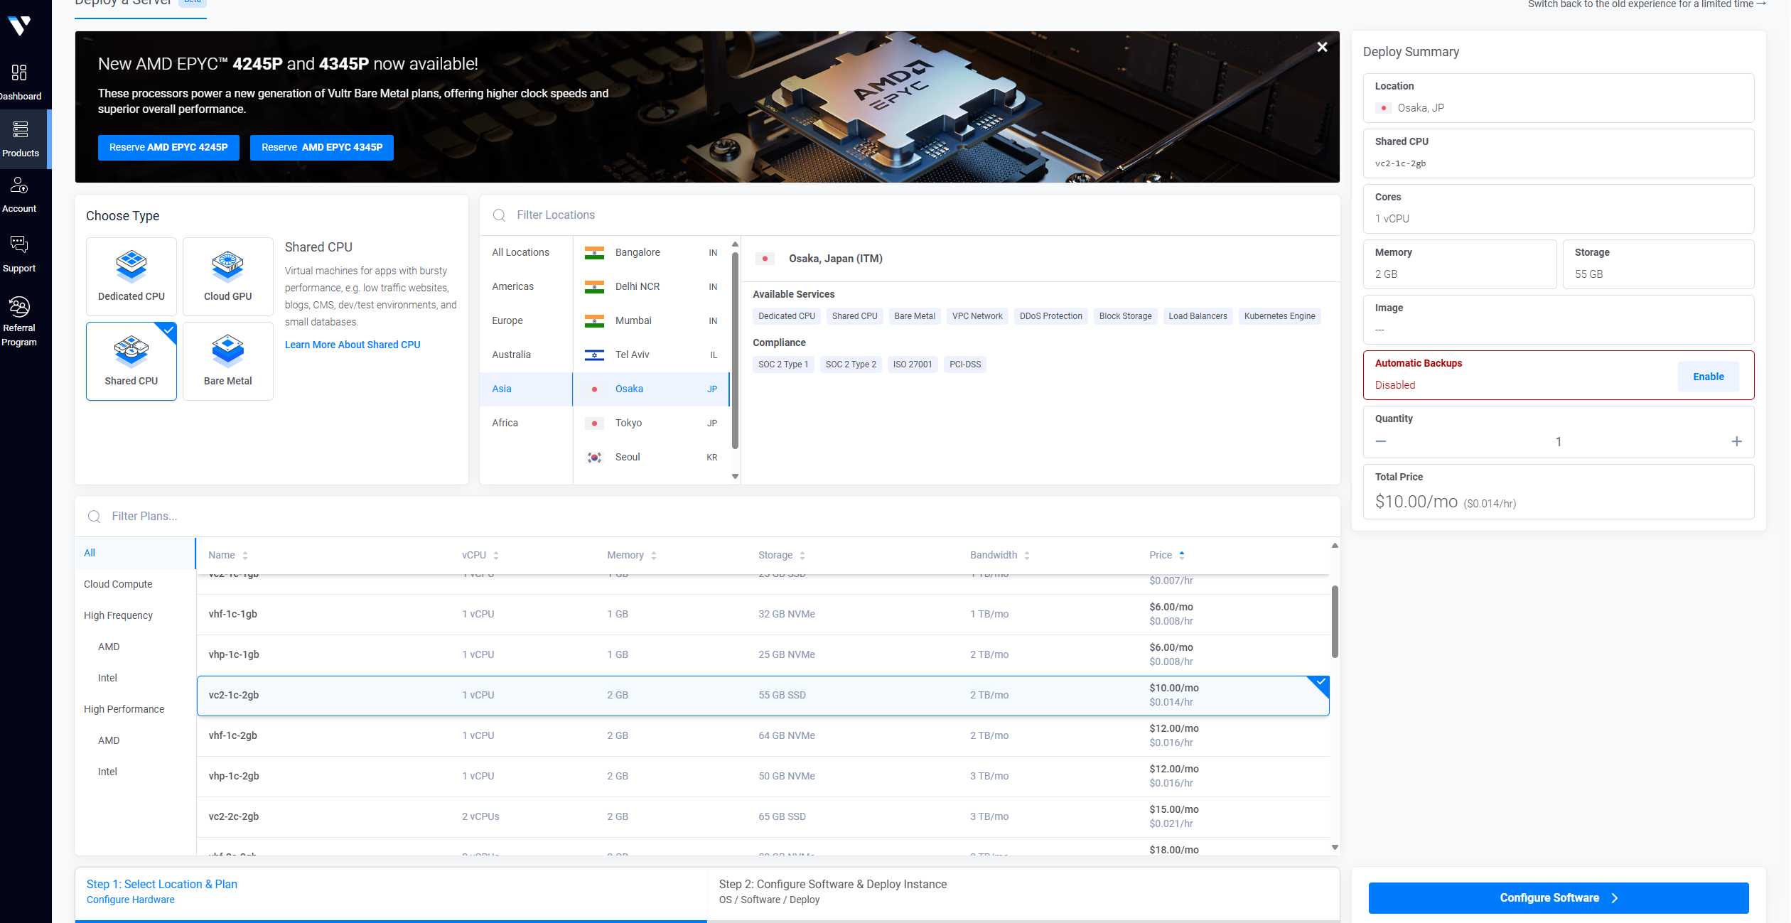The height and width of the screenshot is (923, 1791).
Task: Click the Filter Locations search icon
Action: tap(500, 215)
